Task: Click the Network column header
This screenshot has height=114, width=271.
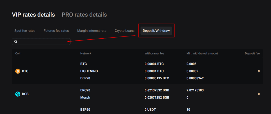Action: [x=86, y=53]
